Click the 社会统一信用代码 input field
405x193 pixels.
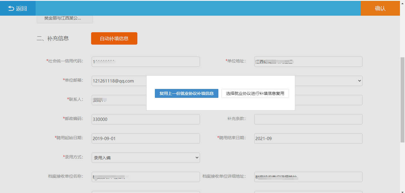pyautogui.click(x=146, y=62)
